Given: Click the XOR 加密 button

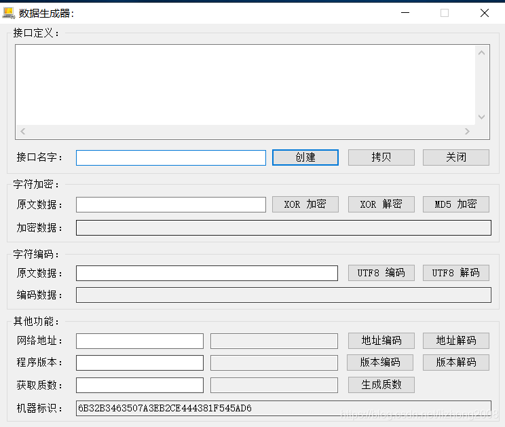Looking at the screenshot, I should (x=305, y=204).
